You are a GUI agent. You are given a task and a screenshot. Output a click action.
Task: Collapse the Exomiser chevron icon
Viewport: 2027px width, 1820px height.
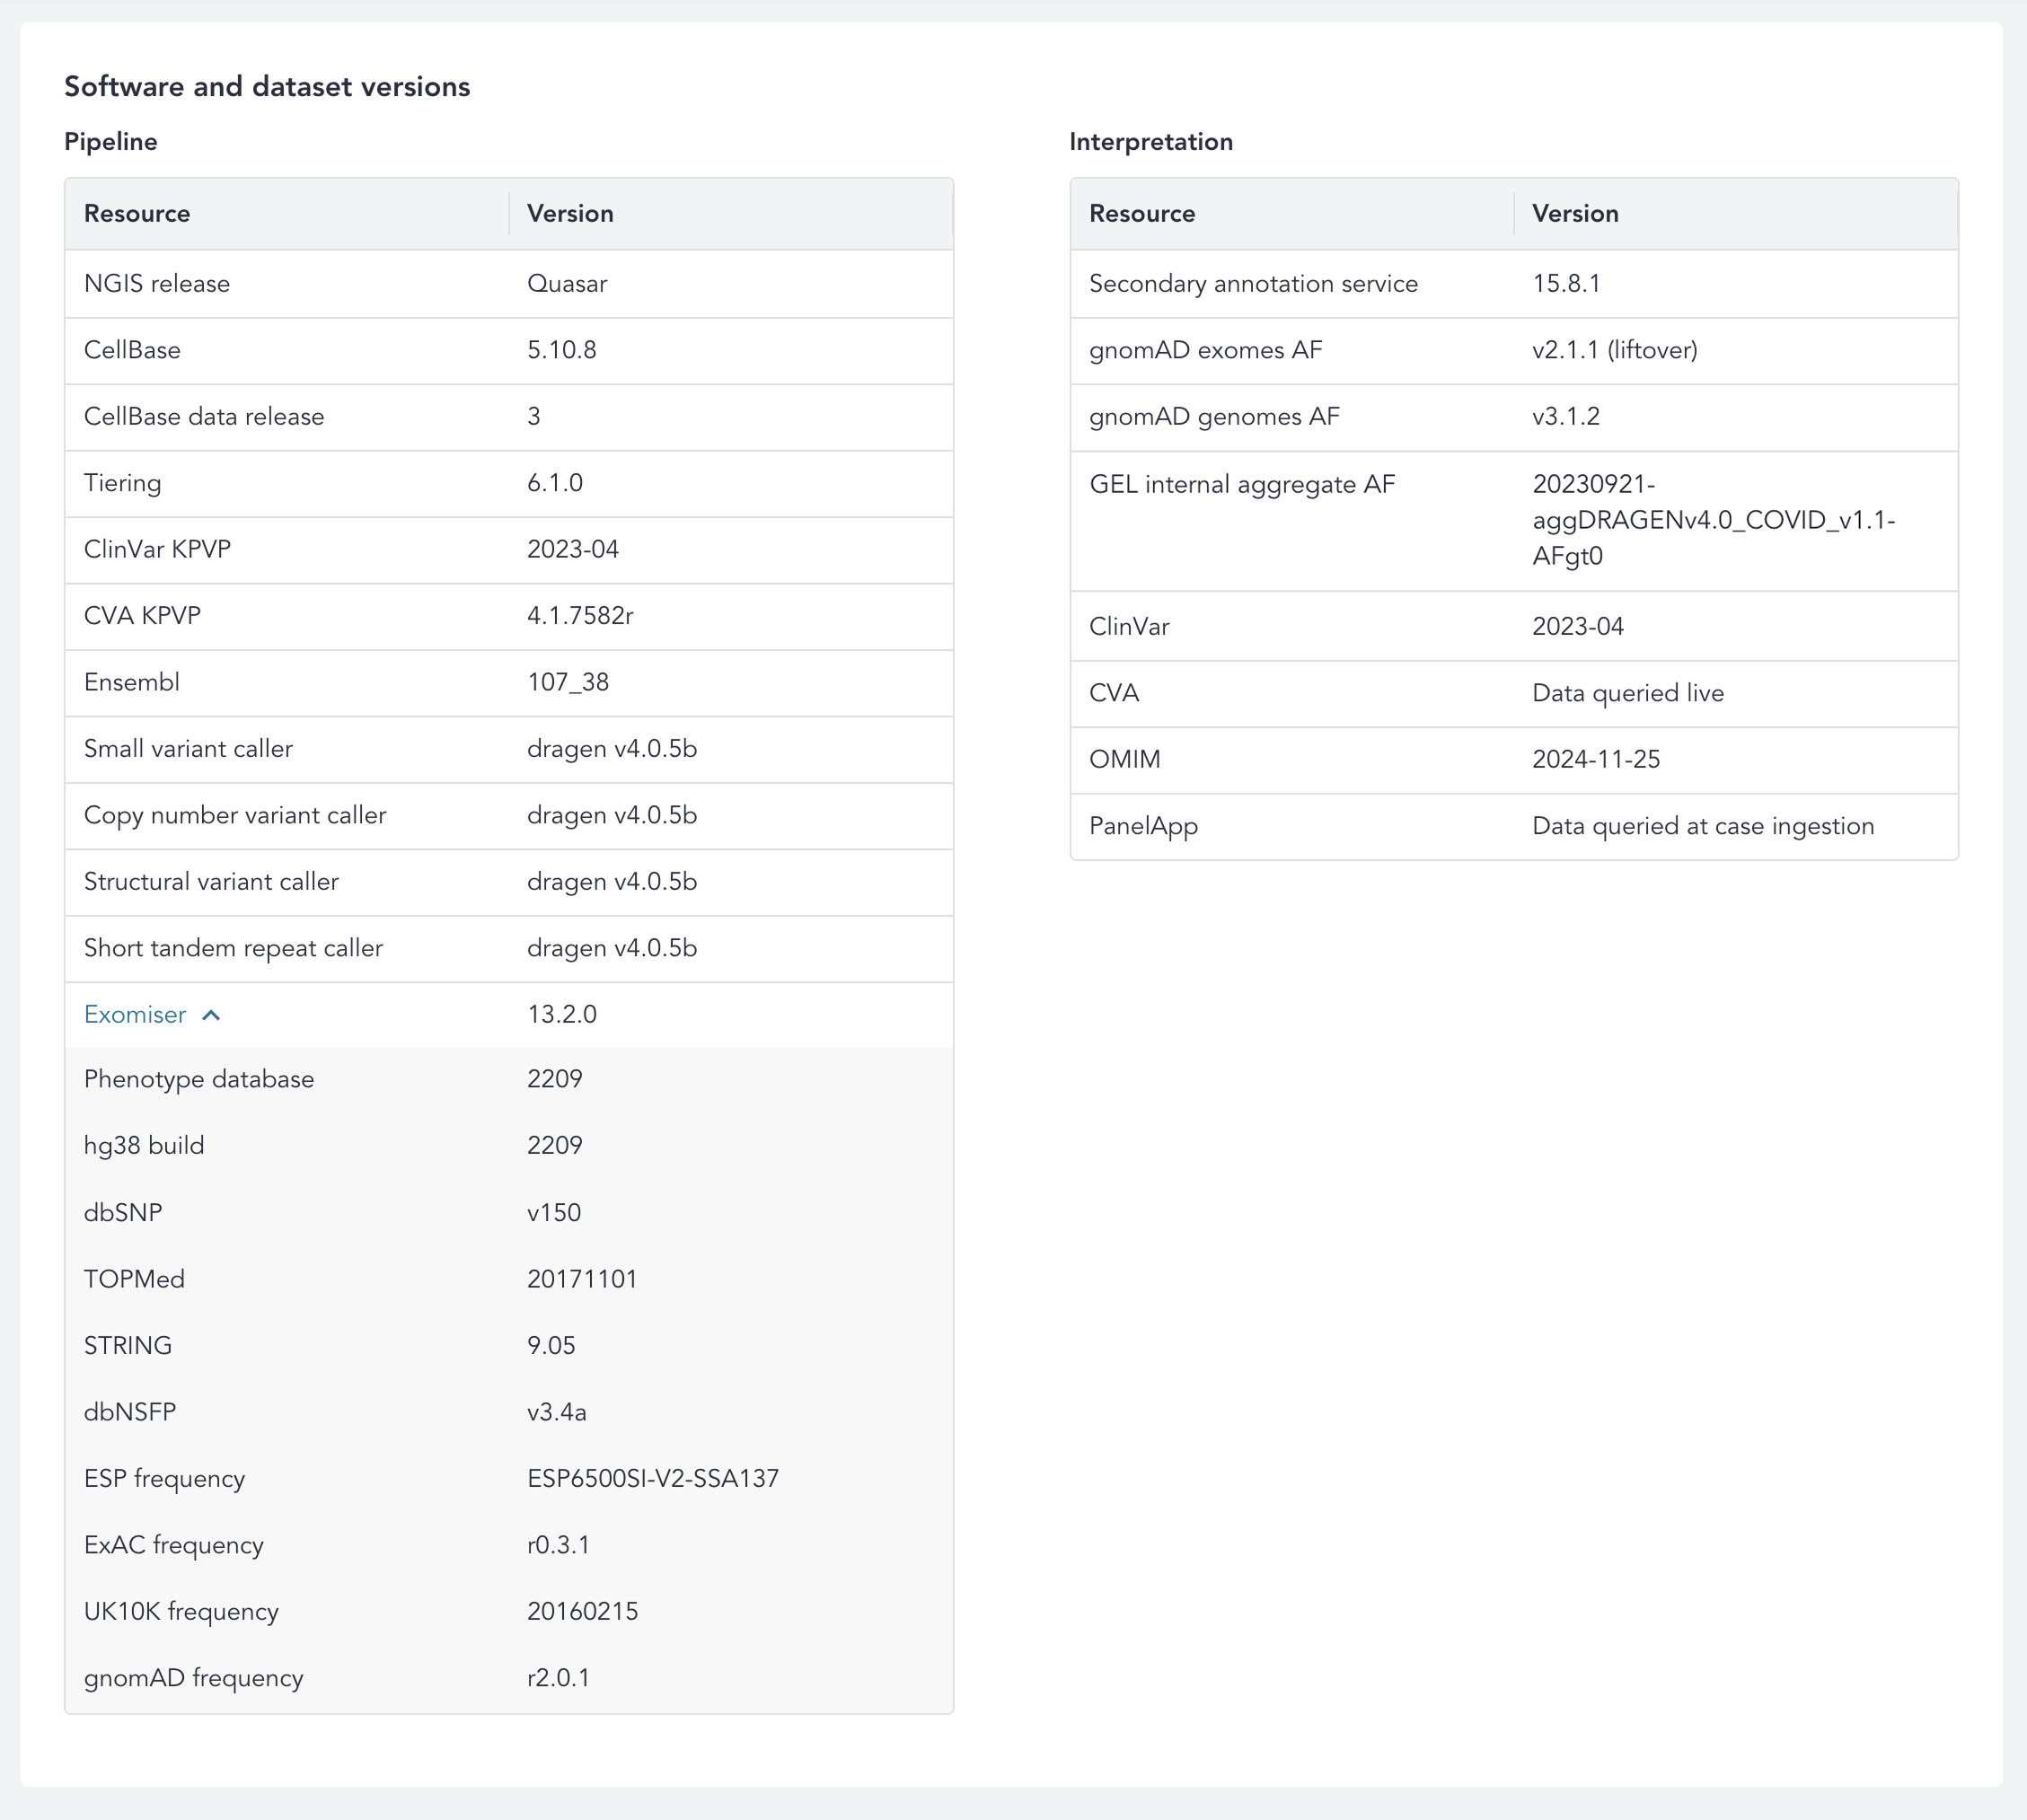[211, 1015]
